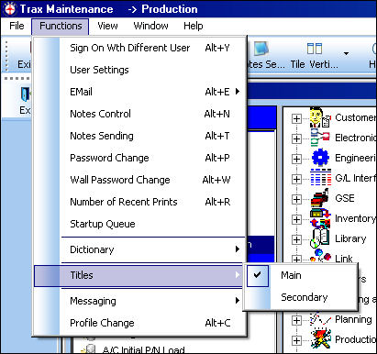Image resolution: width=377 pixels, height=354 pixels.
Task: Expand the GSE tree node
Action: click(x=296, y=199)
